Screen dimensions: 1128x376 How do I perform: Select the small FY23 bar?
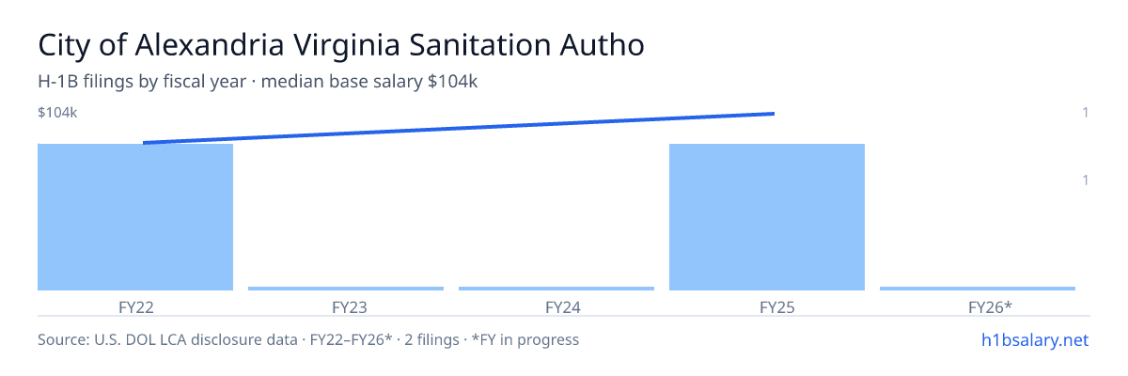346,289
